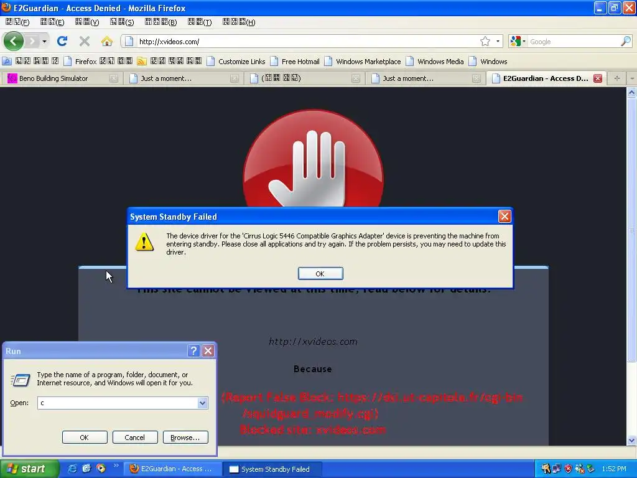Close the Run dialog
Screen dimensions: 637x478
pos(208,351)
